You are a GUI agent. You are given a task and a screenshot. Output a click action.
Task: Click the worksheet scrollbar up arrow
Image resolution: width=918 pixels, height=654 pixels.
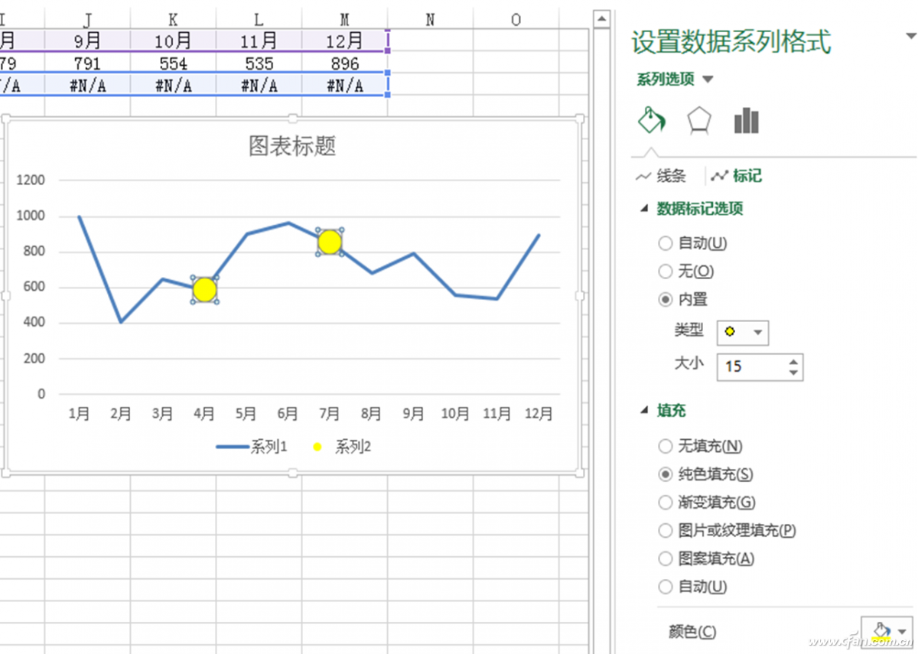[x=603, y=18]
